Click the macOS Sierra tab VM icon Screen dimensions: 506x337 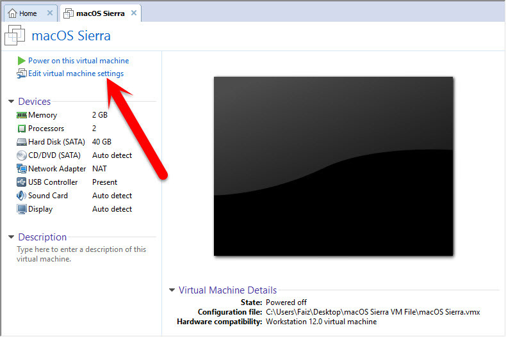pos(69,13)
